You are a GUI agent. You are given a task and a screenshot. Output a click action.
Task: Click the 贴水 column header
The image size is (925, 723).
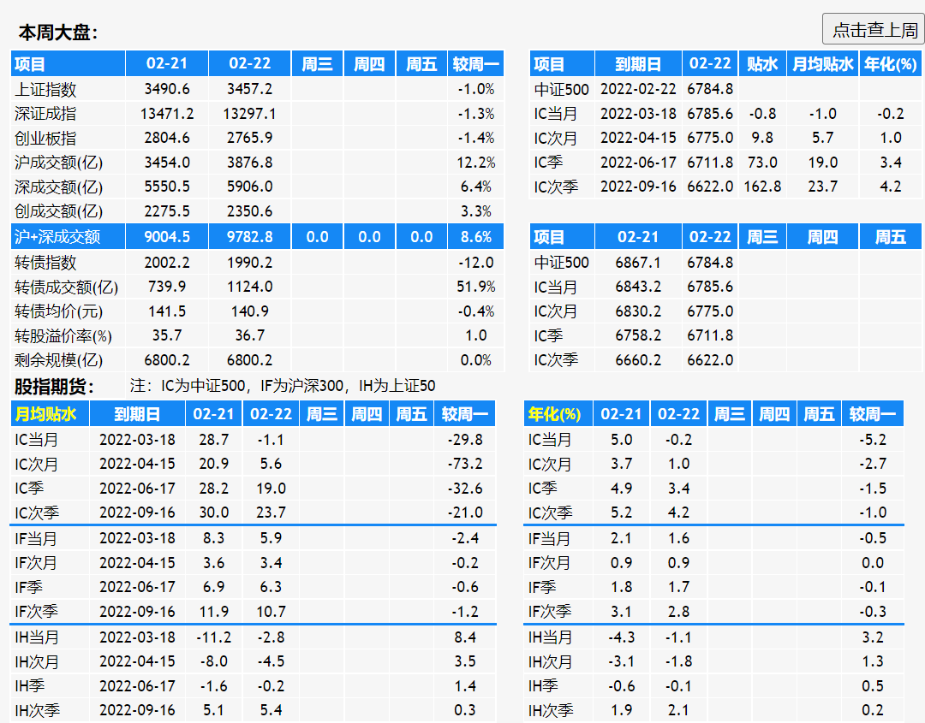click(762, 63)
